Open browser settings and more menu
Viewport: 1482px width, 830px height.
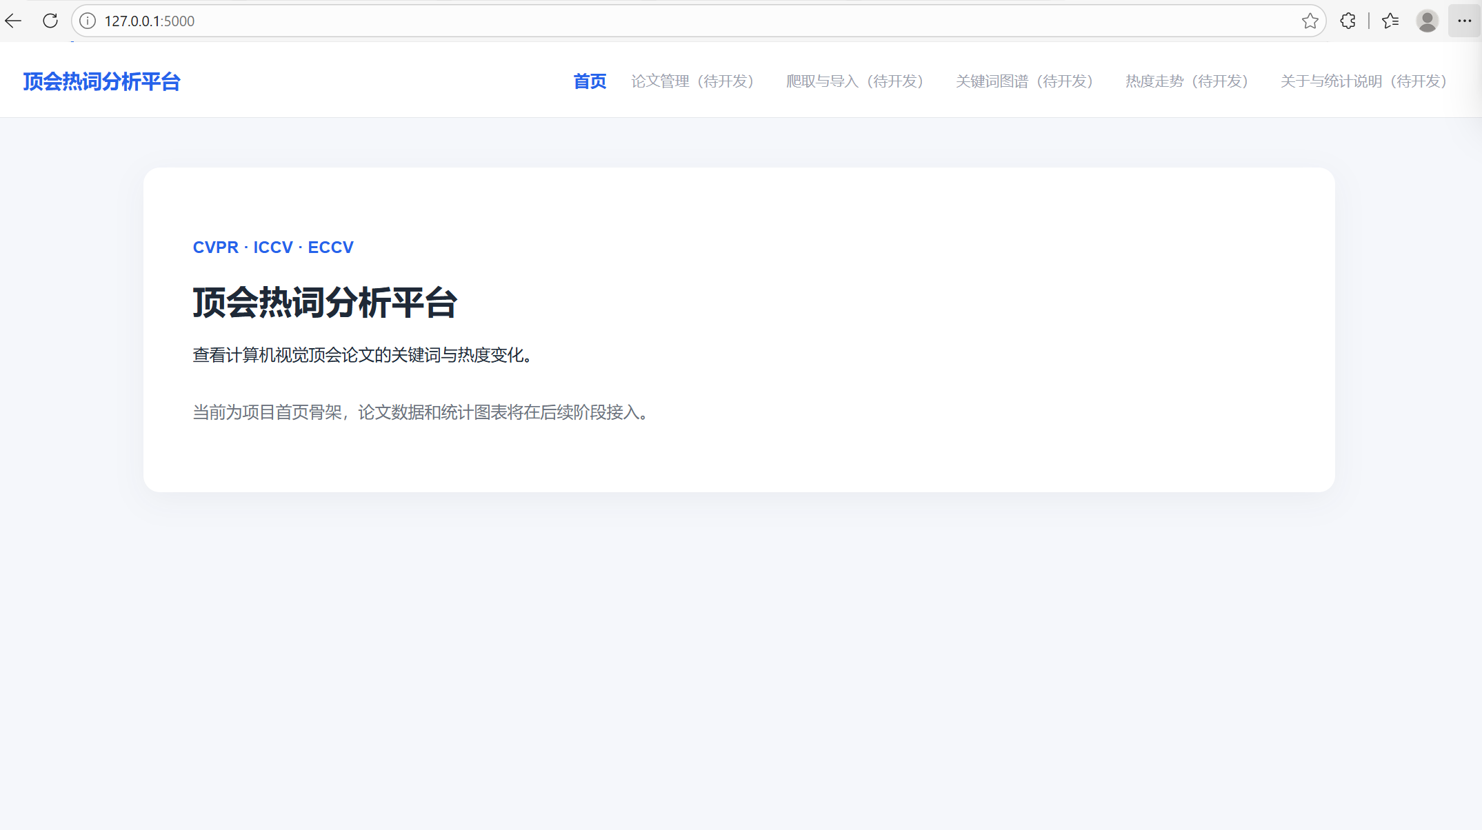(1464, 21)
